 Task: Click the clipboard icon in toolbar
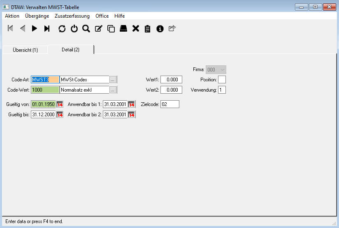point(148,28)
